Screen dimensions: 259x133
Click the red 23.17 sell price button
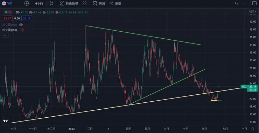(x=7, y=18)
